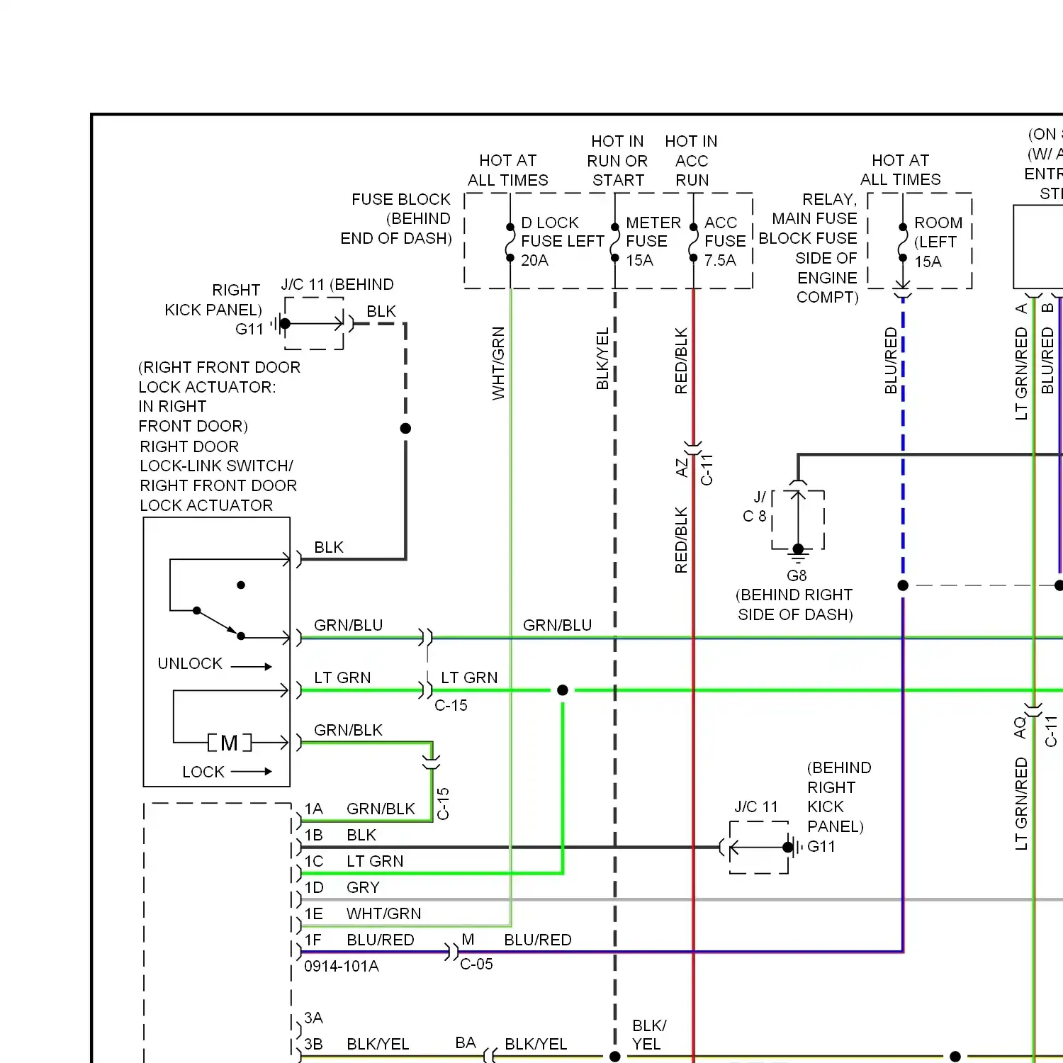The width and height of the screenshot is (1063, 1063).
Task: Click the 'AZ' connector pin label
Action: (x=682, y=468)
